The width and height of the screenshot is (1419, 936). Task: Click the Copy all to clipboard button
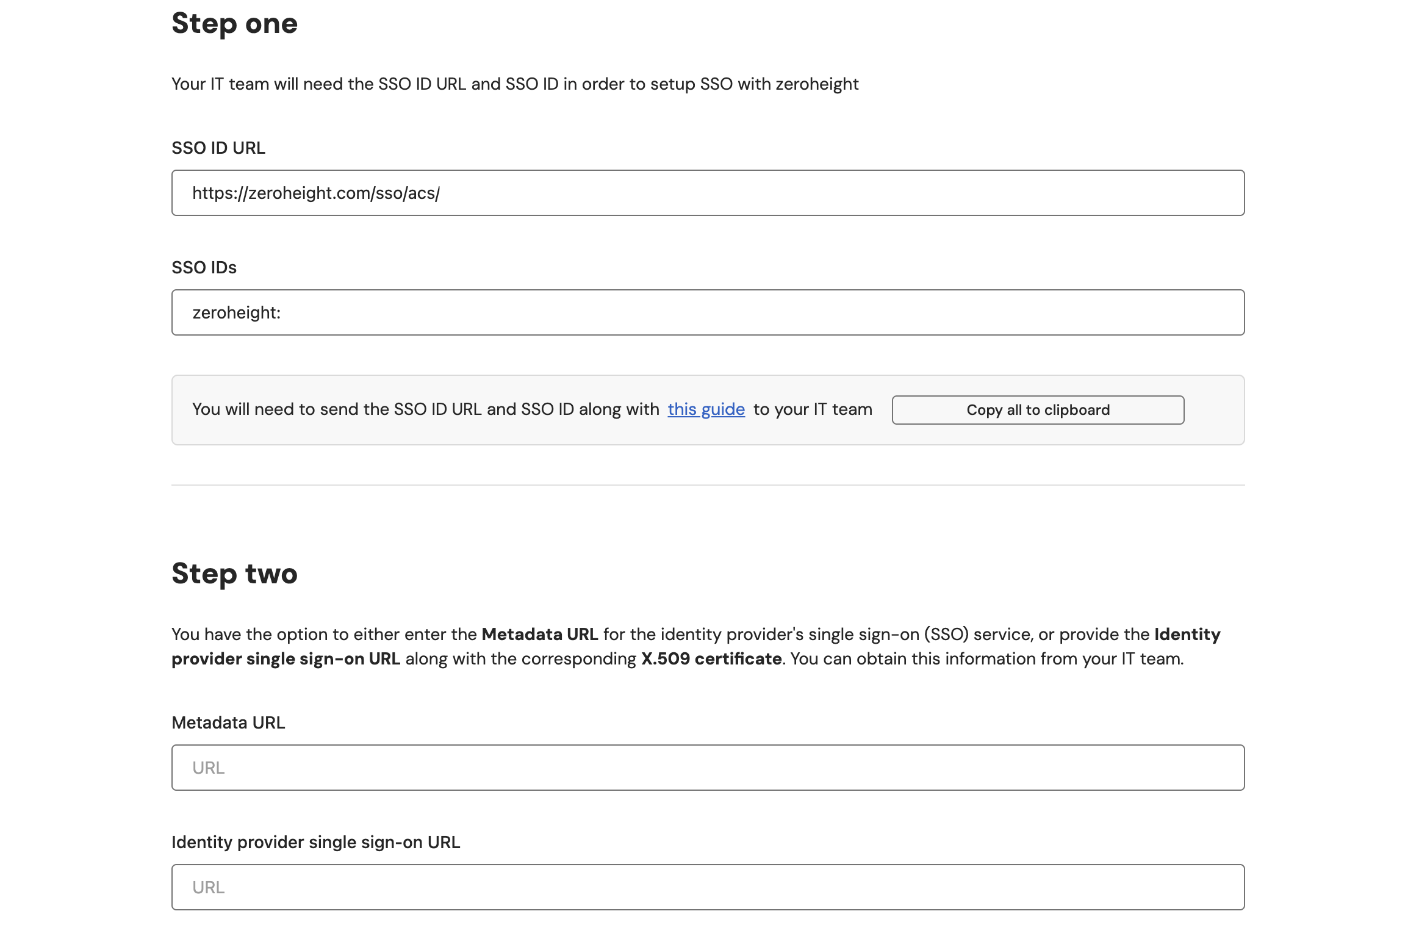pos(1037,409)
